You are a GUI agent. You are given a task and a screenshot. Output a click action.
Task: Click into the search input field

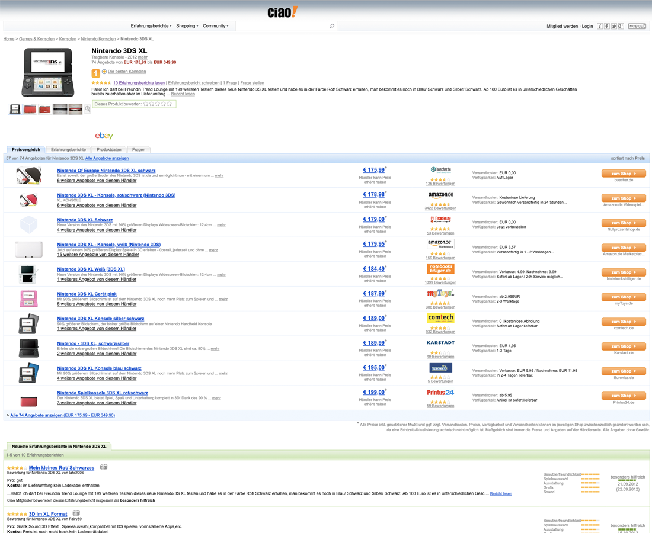(282, 26)
